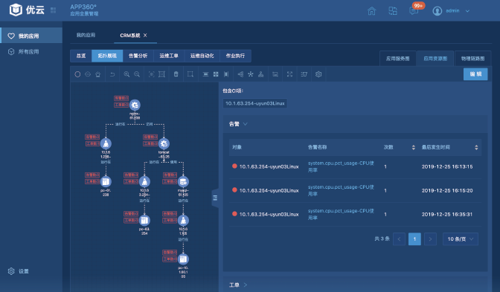Screen dimensions: 500x292
Task: Select the pc-63.254 server node
Action: pos(144,221)
